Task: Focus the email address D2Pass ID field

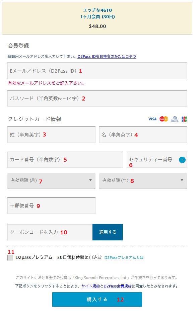Action: (97, 71)
